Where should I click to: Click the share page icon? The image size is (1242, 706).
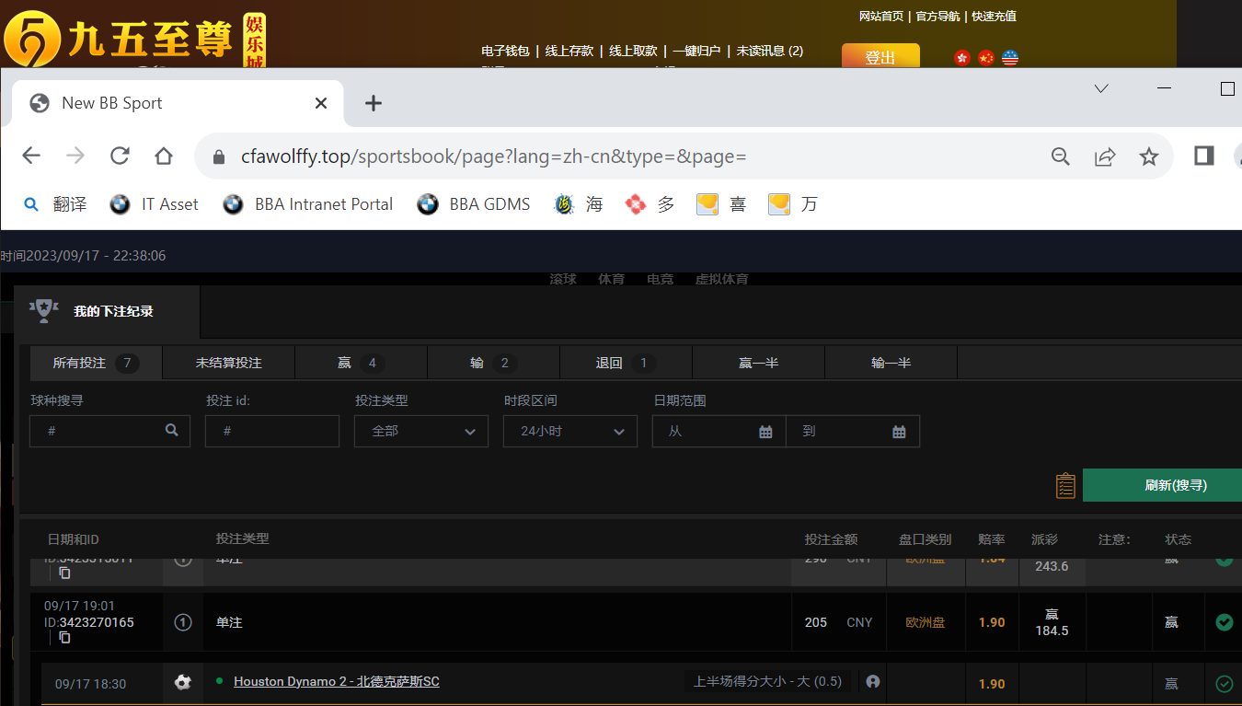(1105, 156)
